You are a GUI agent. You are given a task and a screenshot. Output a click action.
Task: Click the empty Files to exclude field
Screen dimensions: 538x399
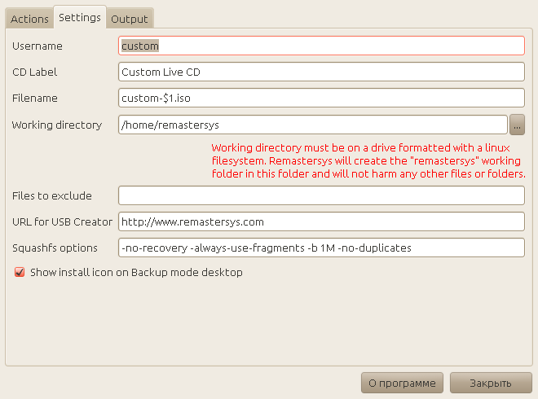(x=321, y=195)
